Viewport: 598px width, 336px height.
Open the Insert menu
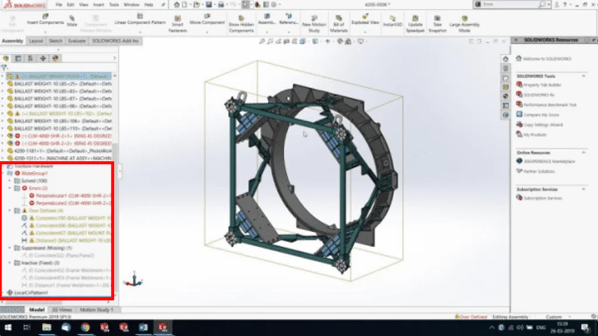click(x=98, y=5)
